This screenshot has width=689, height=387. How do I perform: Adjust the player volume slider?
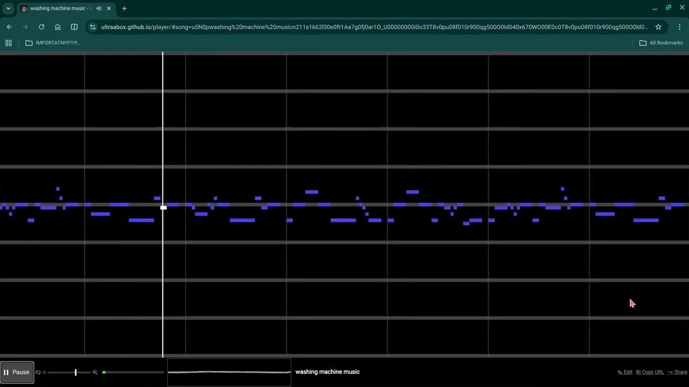pyautogui.click(x=69, y=372)
